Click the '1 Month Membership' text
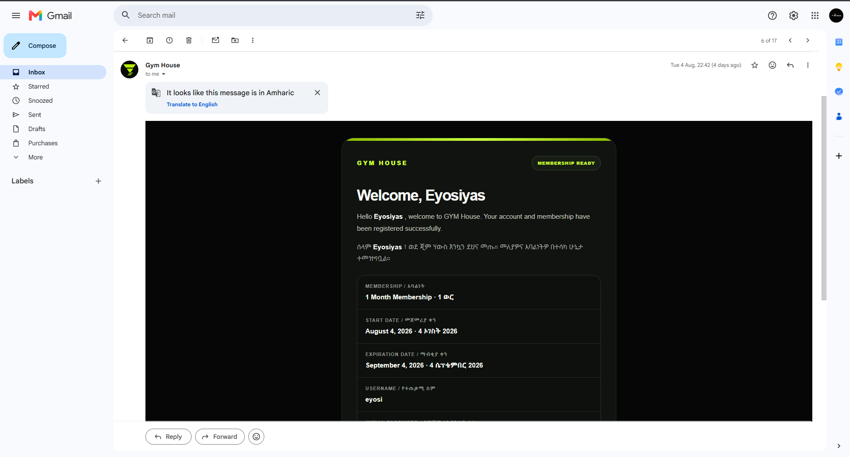 pos(399,297)
